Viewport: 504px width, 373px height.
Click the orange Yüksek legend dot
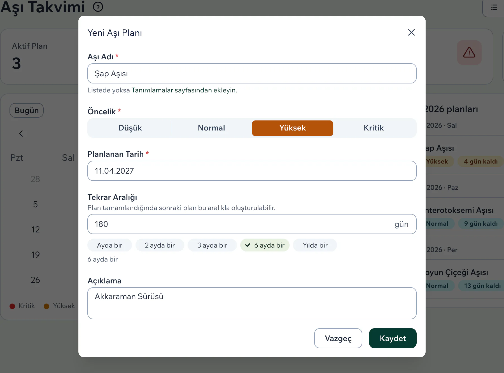pos(46,306)
